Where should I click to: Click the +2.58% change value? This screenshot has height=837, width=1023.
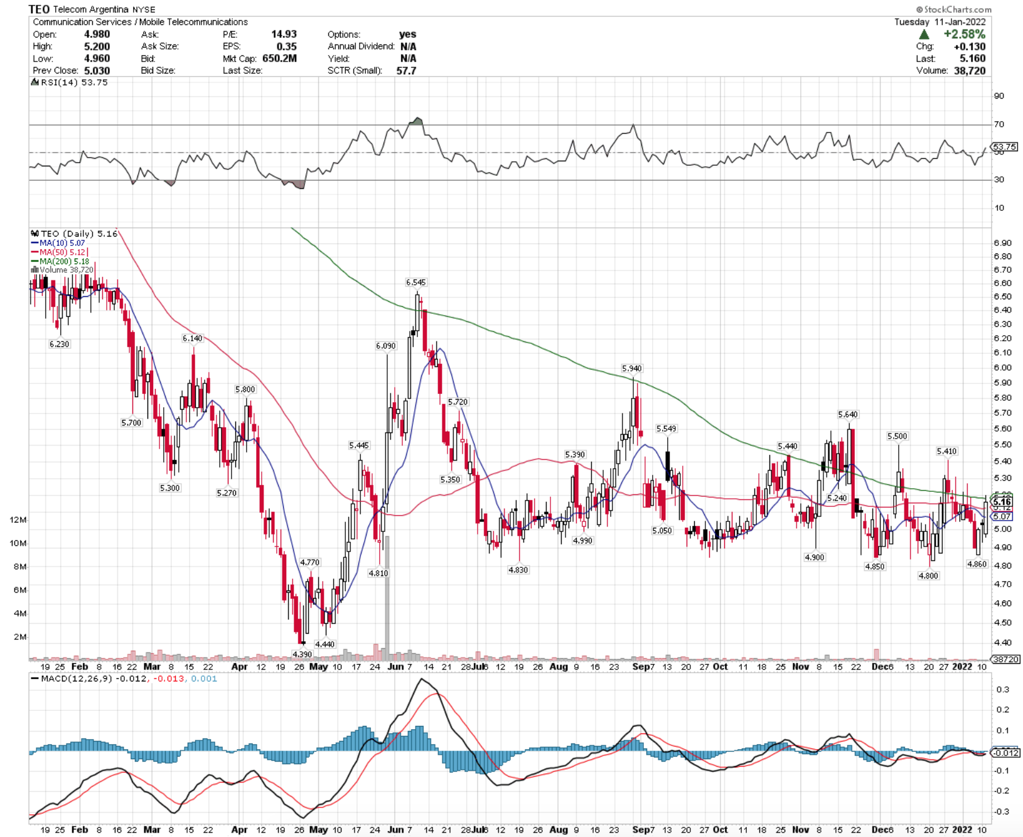click(965, 35)
